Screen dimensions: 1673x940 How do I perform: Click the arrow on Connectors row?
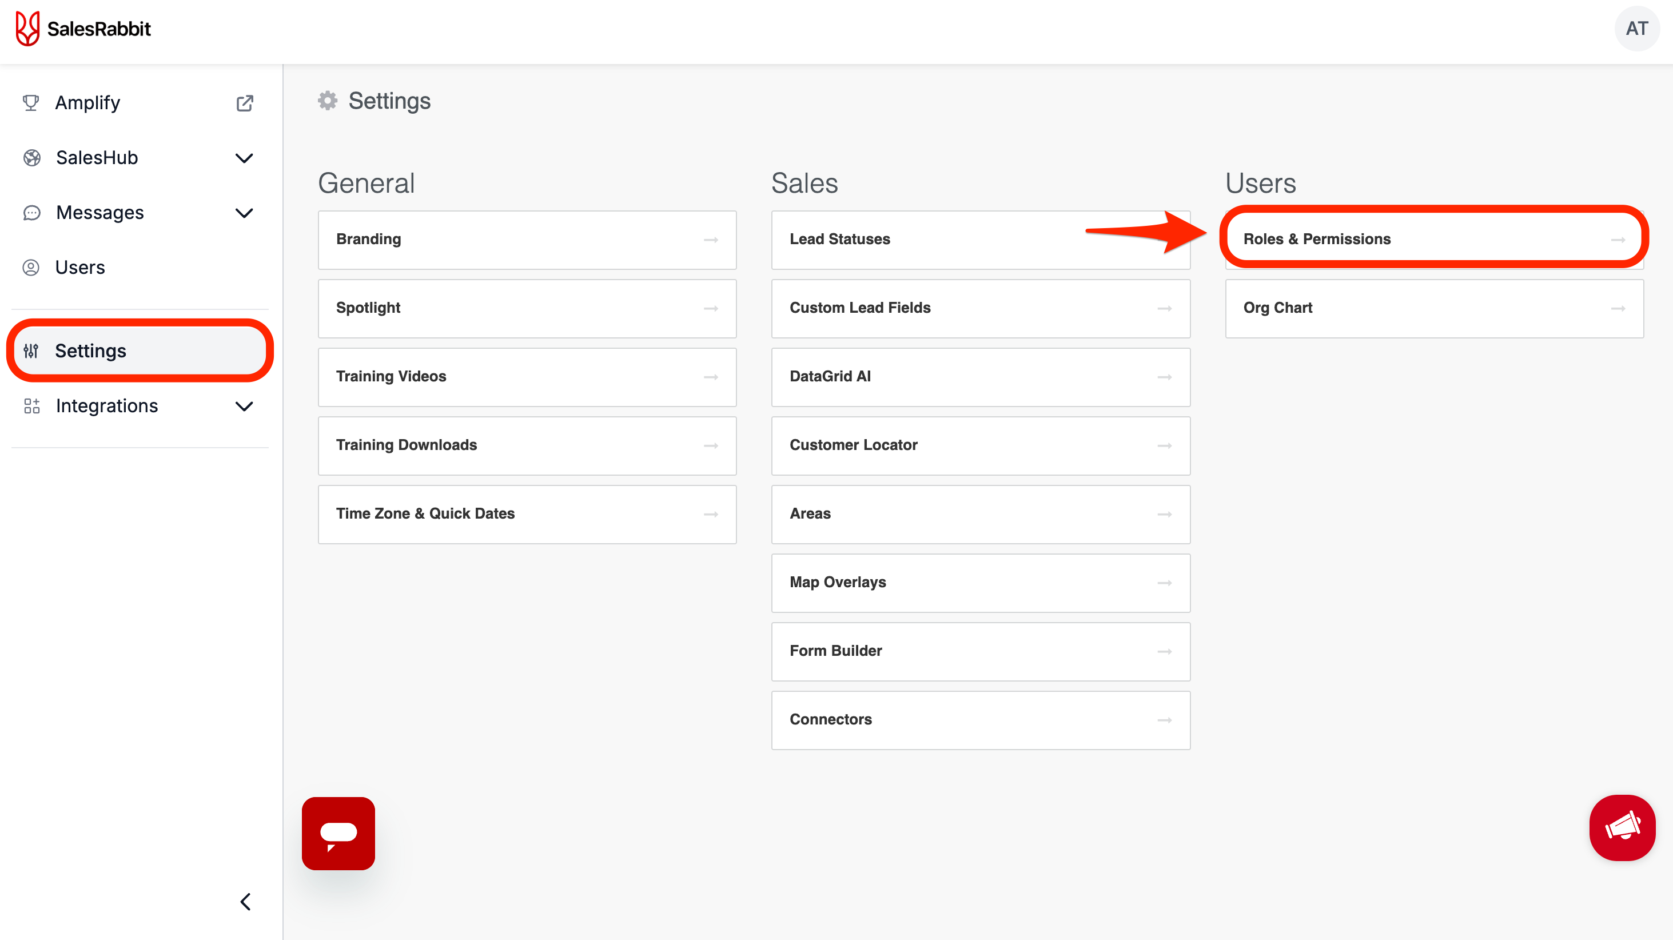click(x=1165, y=720)
